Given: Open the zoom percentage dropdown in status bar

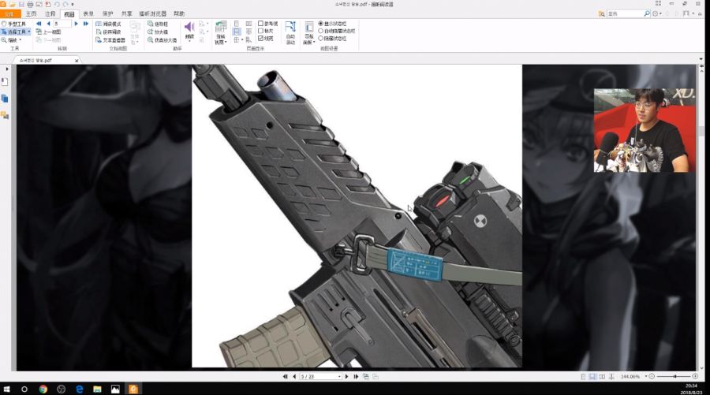Looking at the screenshot, I should (645, 376).
